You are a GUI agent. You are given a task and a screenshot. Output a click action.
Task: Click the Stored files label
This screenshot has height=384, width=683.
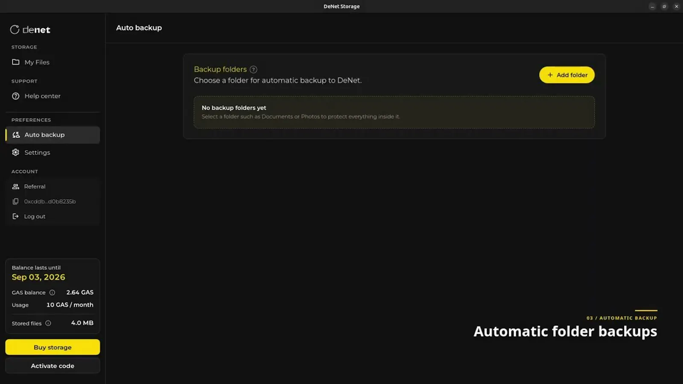pyautogui.click(x=26, y=323)
